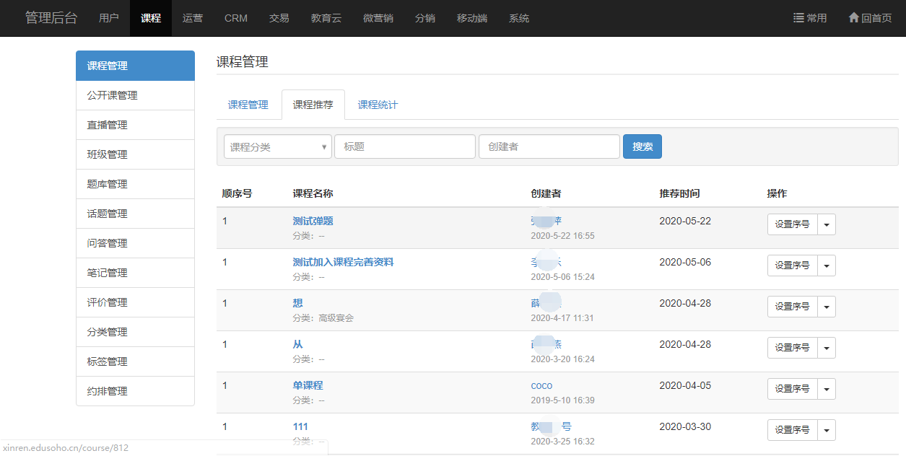Switch to the 课程统计 tab
906x456 pixels.
[x=378, y=105]
